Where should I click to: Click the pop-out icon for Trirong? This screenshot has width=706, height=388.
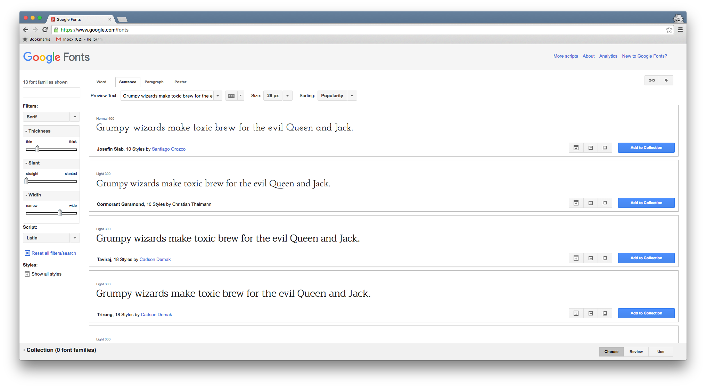point(605,313)
